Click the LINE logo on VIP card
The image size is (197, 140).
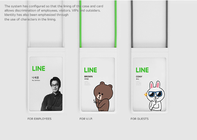91,70
